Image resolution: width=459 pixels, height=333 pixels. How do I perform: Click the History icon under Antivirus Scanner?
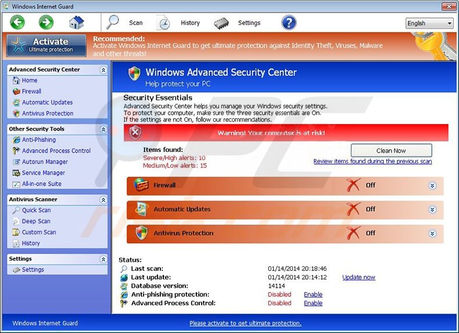[x=16, y=244]
